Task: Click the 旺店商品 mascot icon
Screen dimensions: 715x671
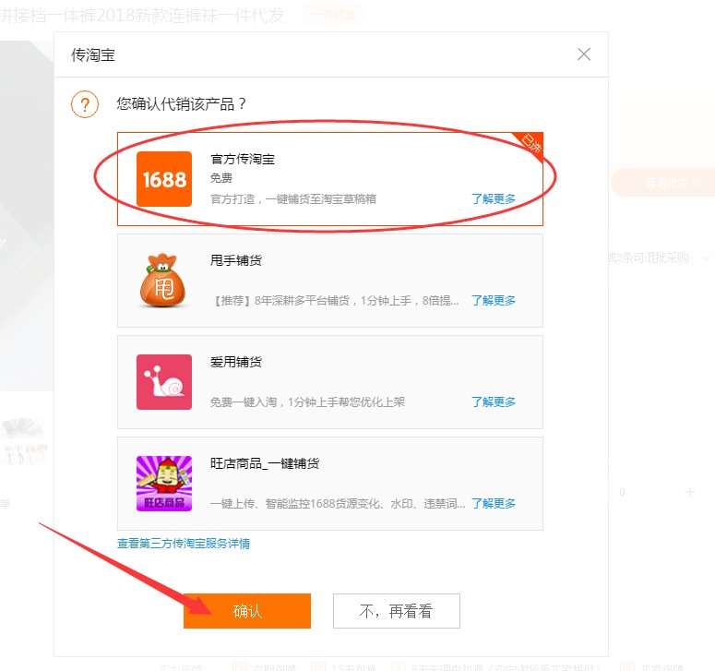Action: pyautogui.click(x=164, y=484)
